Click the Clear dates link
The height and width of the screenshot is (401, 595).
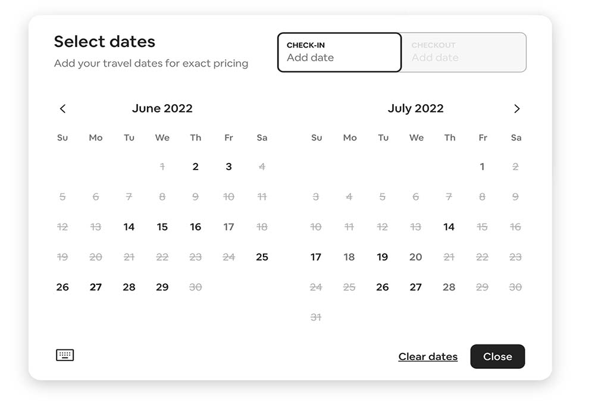click(428, 356)
